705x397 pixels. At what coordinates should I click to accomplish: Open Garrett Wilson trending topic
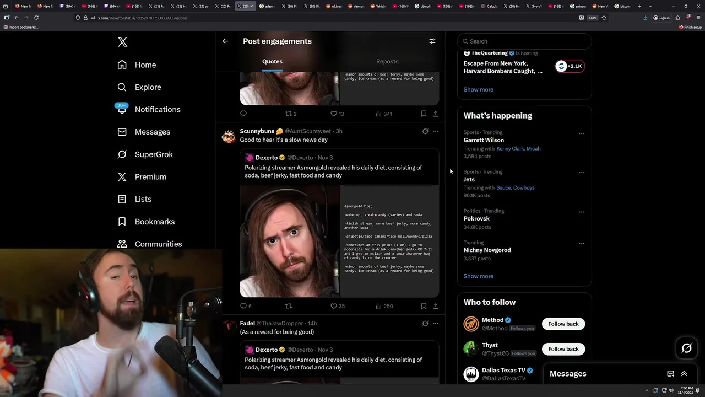(484, 140)
